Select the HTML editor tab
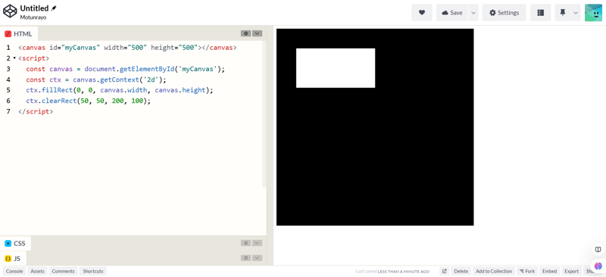Viewport: 606px width, 277px height. point(18,33)
